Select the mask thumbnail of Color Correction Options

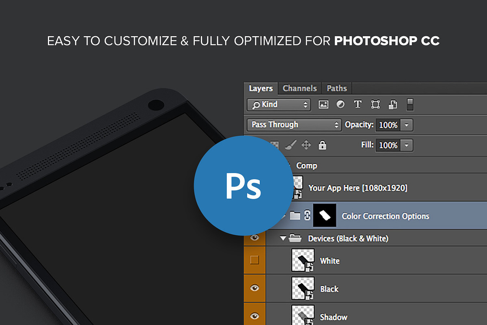pyautogui.click(x=325, y=216)
